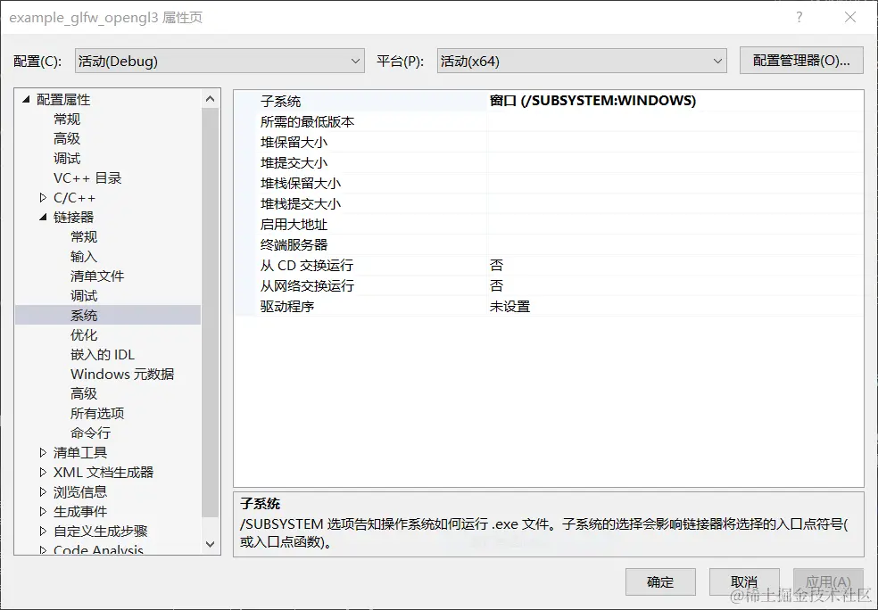Select 命令行 under 链接器

coord(90,433)
